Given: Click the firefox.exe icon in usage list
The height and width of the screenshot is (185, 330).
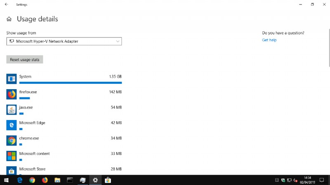Looking at the screenshot, I should pos(12,94).
